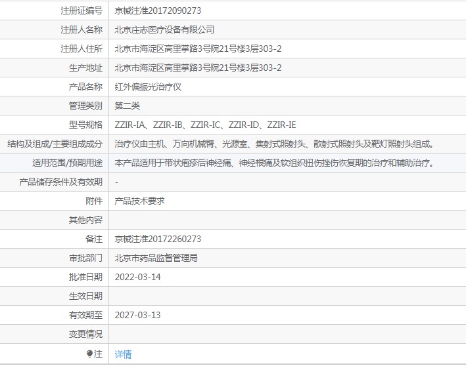Viewport: 466px width, 372px height.
Task: Click the 适用范围 intended use description
Action: click(275, 163)
